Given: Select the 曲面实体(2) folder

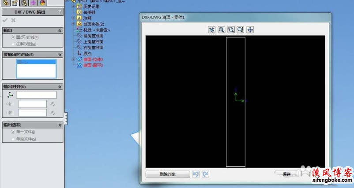Looking at the screenshot, I should tap(94, 24).
